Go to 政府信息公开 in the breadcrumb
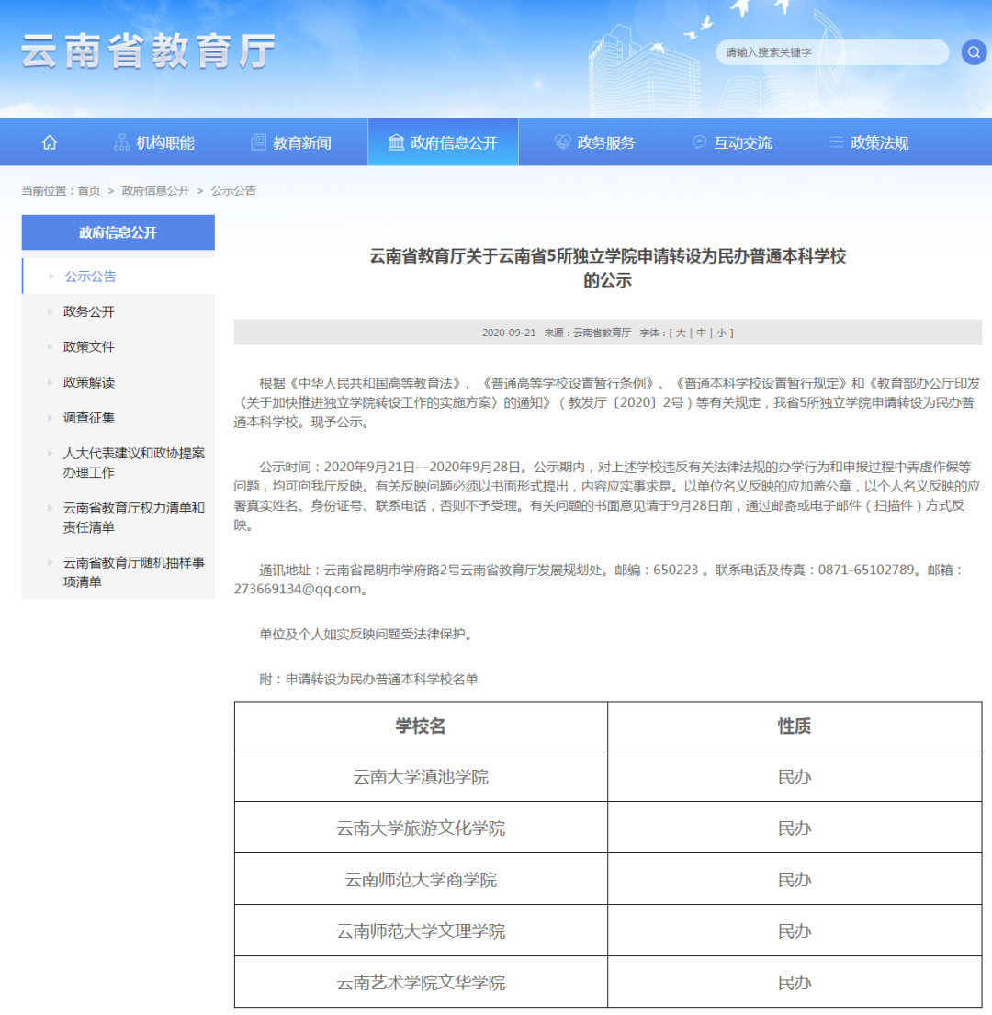992x1015 pixels. click(155, 190)
